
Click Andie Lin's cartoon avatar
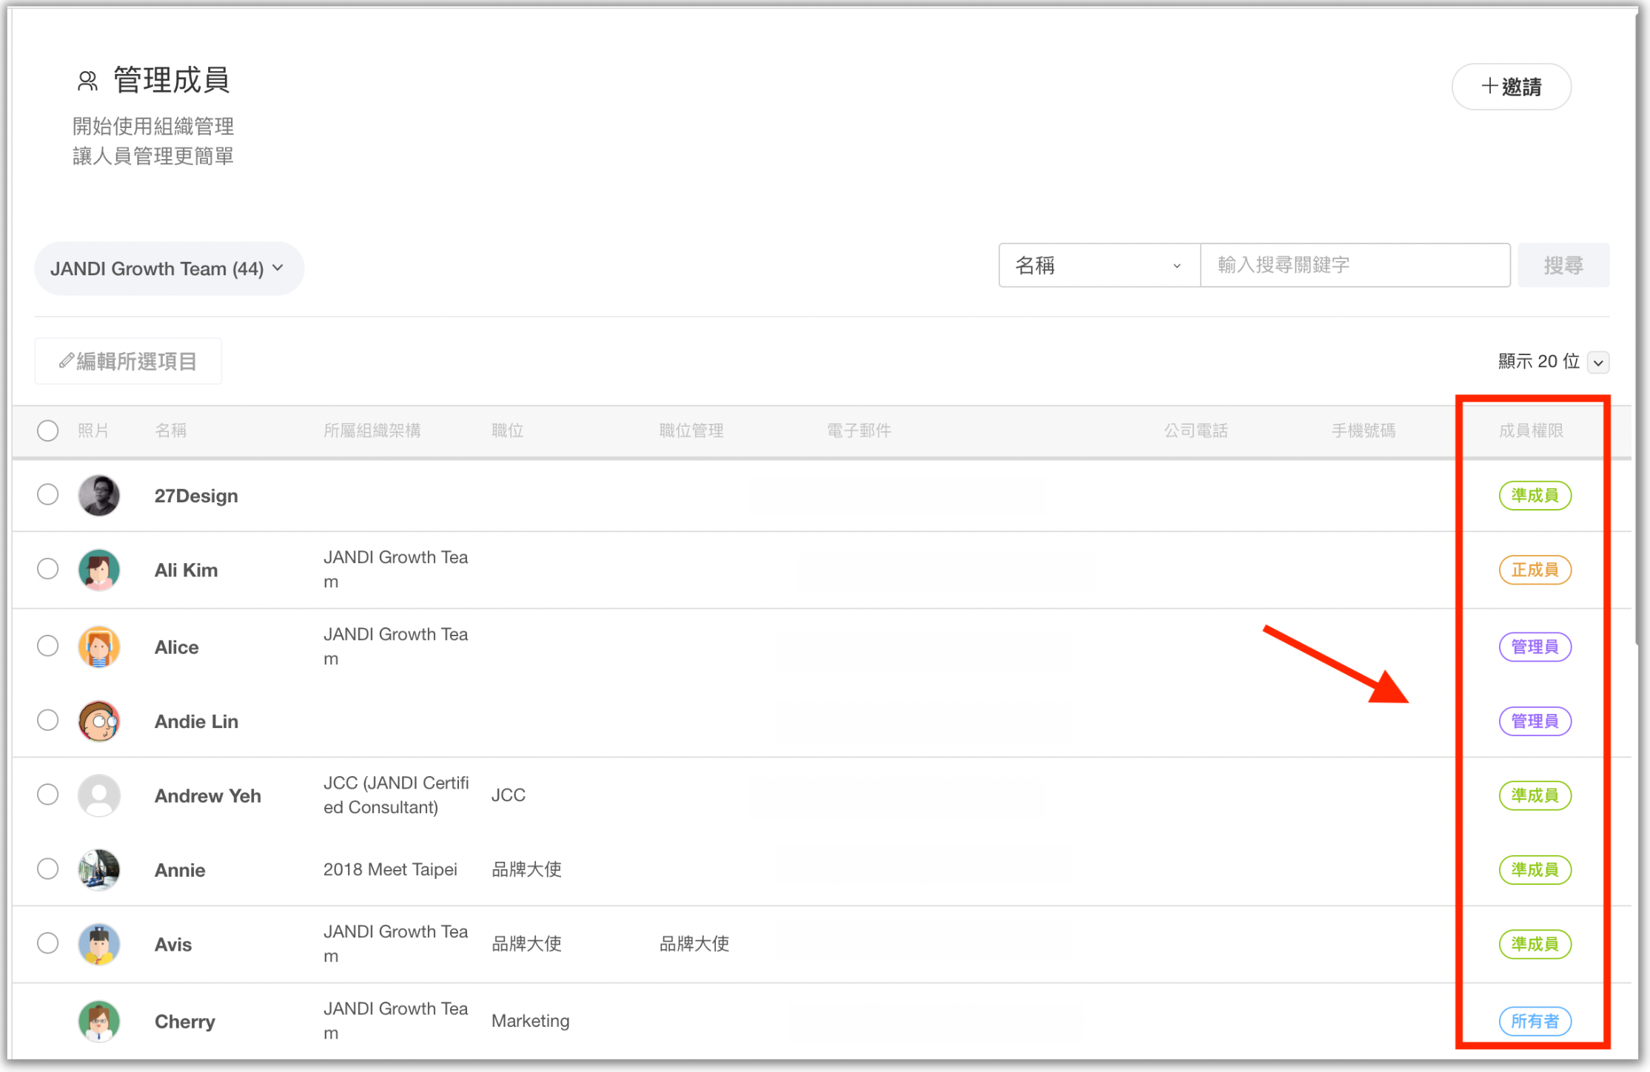coord(99,721)
